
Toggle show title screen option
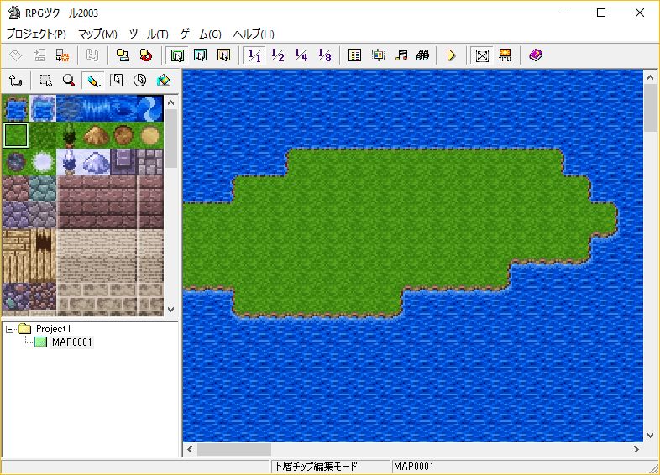coord(505,55)
